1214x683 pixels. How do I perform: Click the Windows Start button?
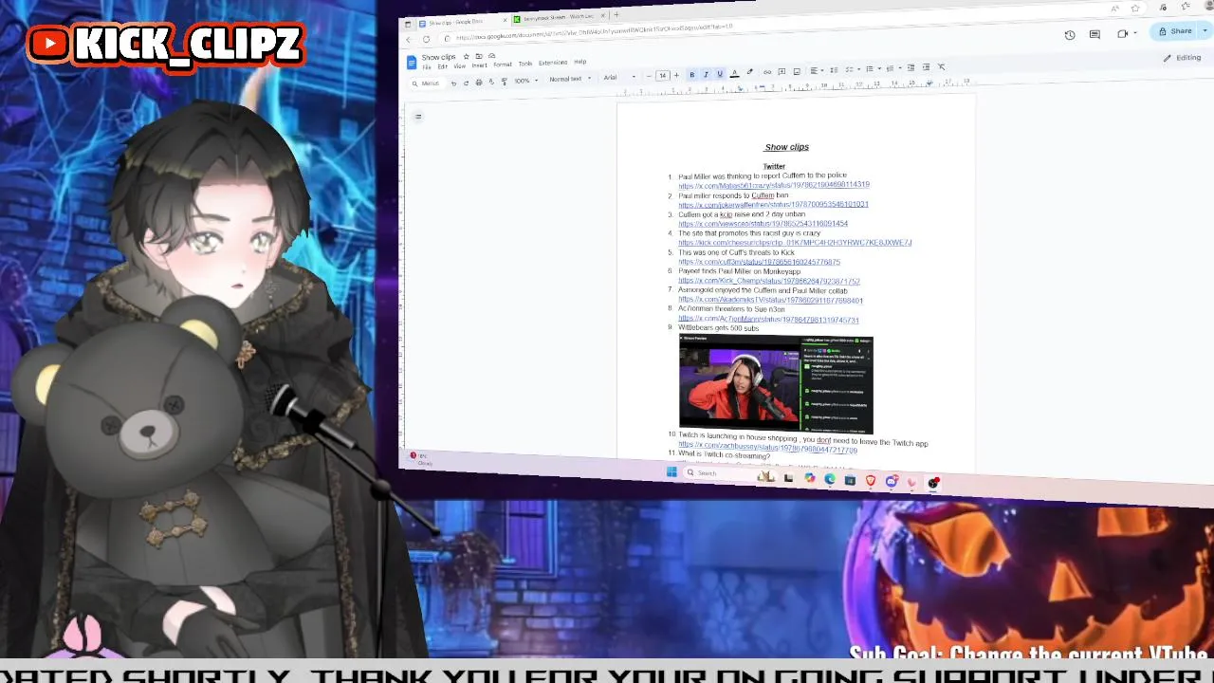click(x=671, y=472)
